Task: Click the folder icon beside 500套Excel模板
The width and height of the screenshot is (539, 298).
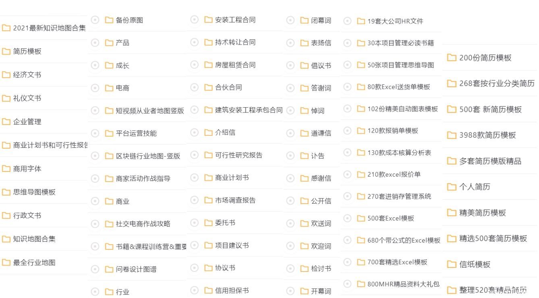Action: (361, 218)
